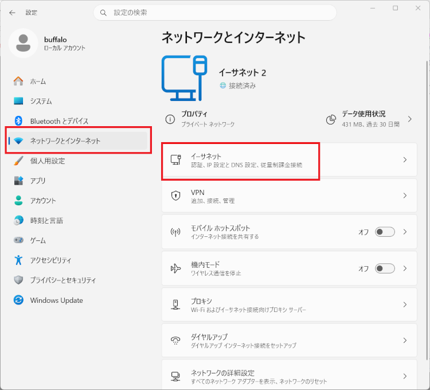The height and width of the screenshot is (390, 430).
Task: Click the Wi-Fi icon for ネットワークとインターネット
Action: pos(18,141)
